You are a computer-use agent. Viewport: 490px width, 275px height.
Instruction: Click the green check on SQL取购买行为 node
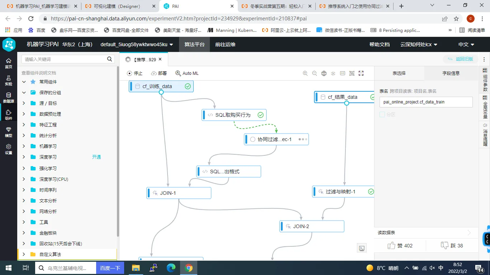[261, 115]
